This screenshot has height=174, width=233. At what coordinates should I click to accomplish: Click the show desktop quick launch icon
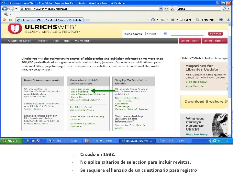point(28,141)
